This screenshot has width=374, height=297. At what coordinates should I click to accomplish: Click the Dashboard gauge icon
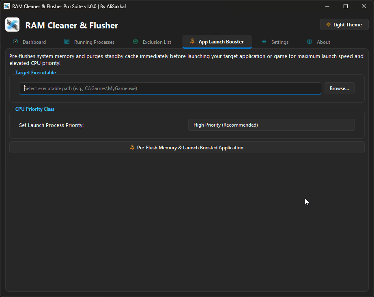click(15, 41)
